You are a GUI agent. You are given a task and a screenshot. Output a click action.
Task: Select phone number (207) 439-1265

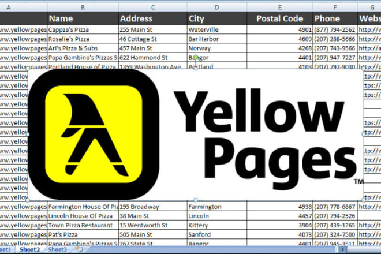[335, 225]
